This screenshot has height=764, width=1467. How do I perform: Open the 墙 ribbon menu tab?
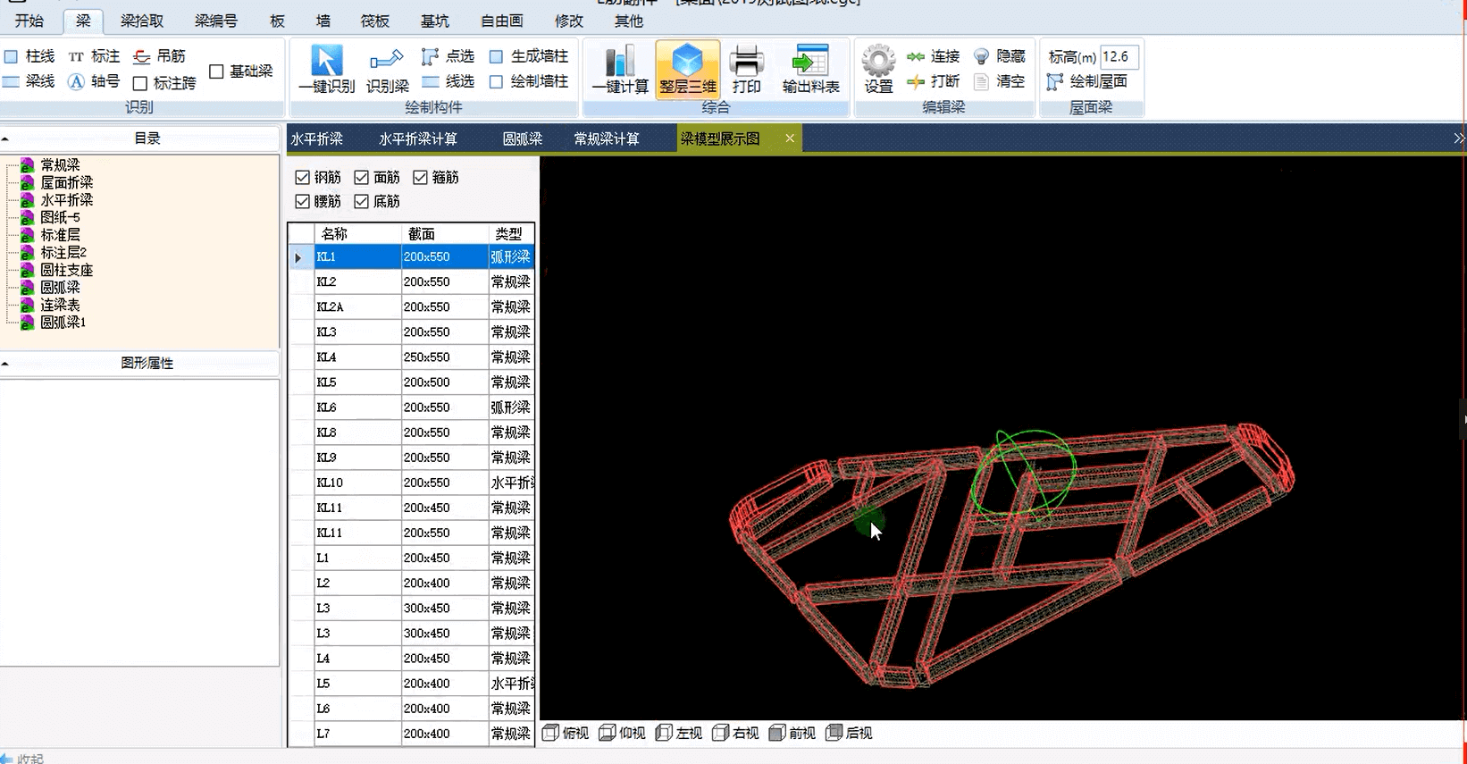(323, 21)
